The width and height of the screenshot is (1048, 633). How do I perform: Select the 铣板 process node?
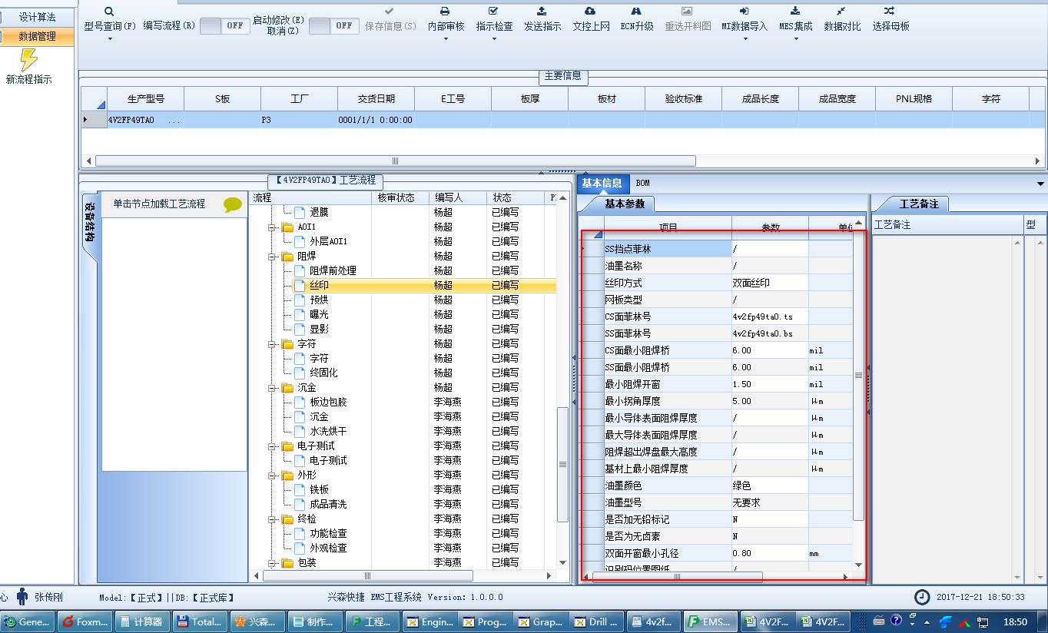coord(319,490)
